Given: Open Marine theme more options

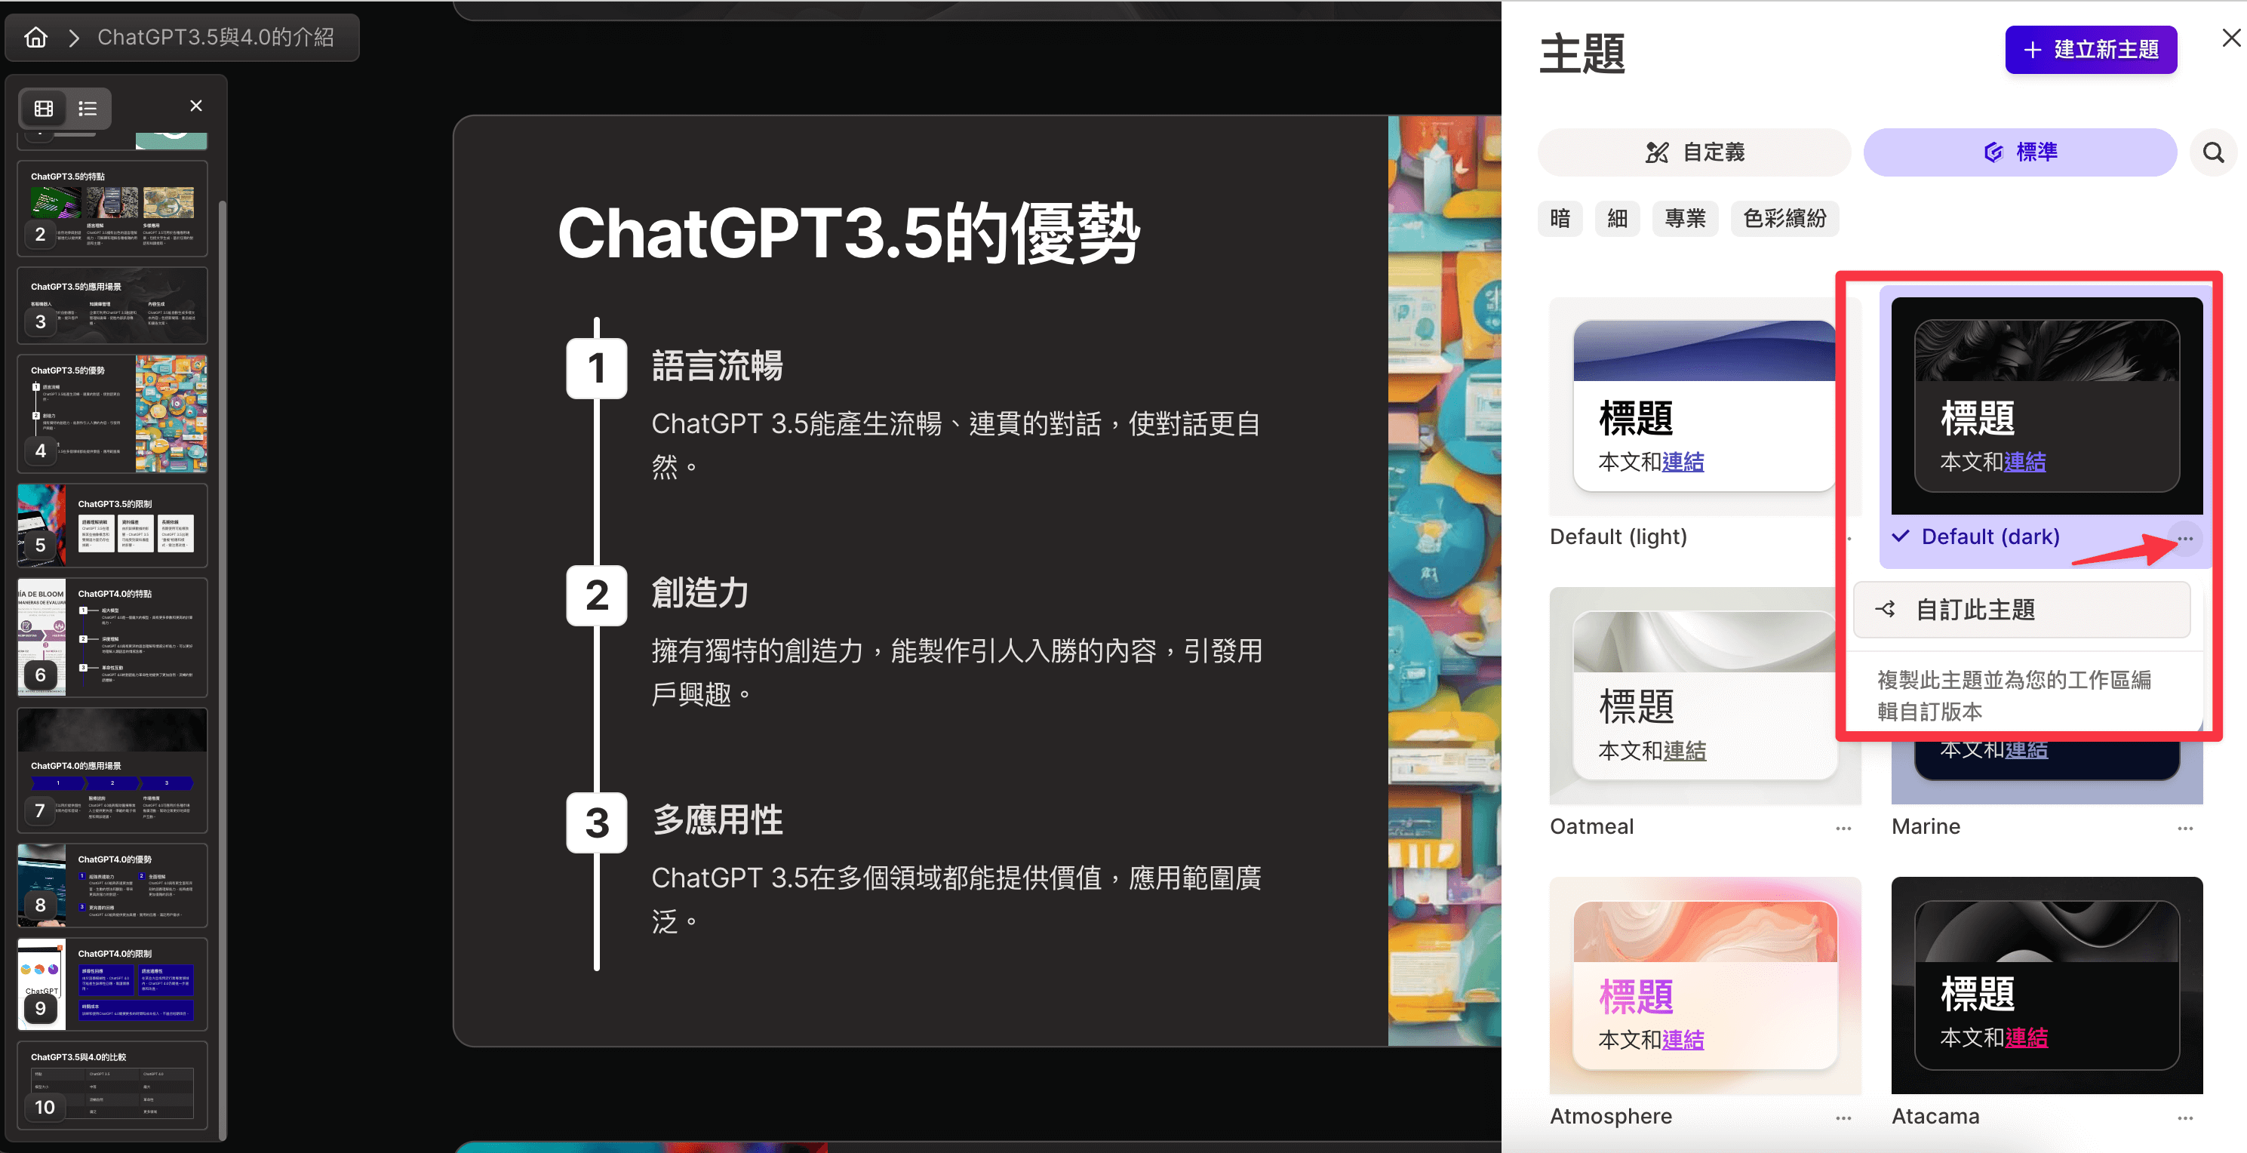Looking at the screenshot, I should (x=2184, y=828).
